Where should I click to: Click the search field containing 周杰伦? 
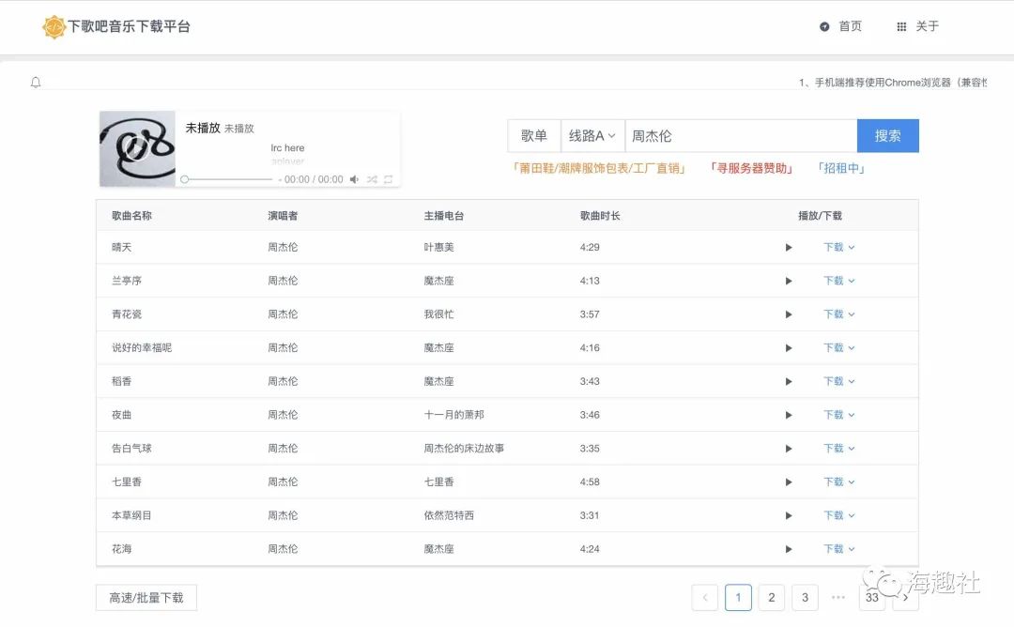pyautogui.click(x=740, y=136)
